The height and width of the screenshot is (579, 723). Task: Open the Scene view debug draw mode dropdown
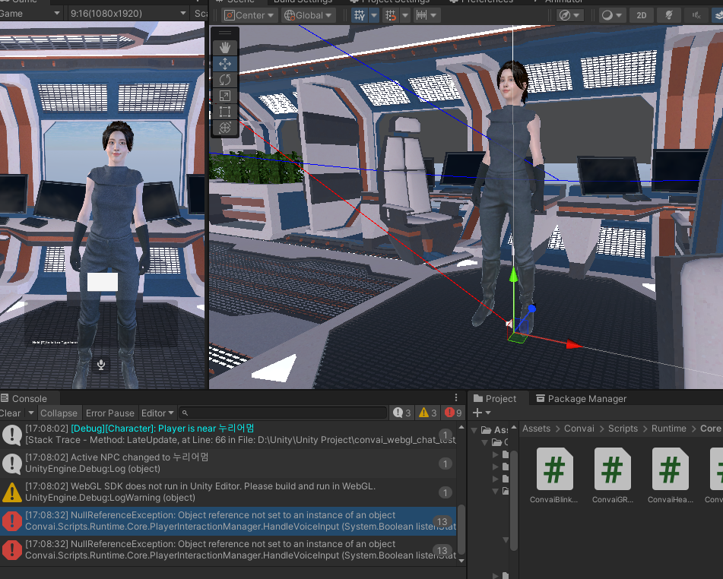click(569, 15)
